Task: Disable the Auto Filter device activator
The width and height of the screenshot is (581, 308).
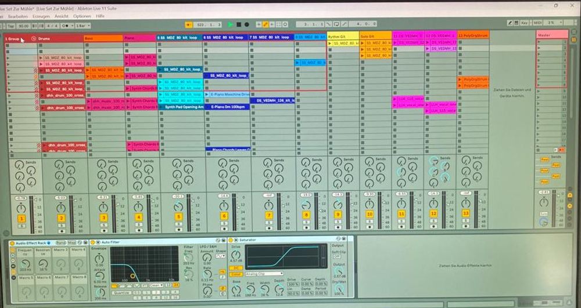Action: pos(94,242)
